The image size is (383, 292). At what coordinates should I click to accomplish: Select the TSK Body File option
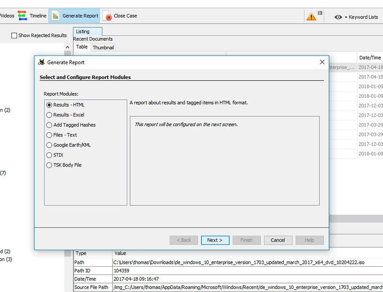[x=49, y=165]
